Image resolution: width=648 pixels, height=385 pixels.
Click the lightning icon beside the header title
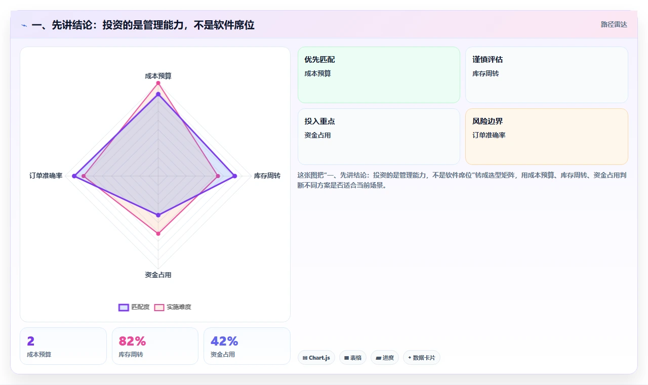pyautogui.click(x=24, y=25)
